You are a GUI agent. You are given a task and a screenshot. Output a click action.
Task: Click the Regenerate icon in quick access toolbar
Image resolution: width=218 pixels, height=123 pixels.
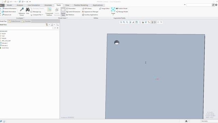tap(20, 2)
